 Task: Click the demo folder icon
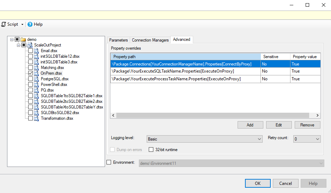click(23, 39)
